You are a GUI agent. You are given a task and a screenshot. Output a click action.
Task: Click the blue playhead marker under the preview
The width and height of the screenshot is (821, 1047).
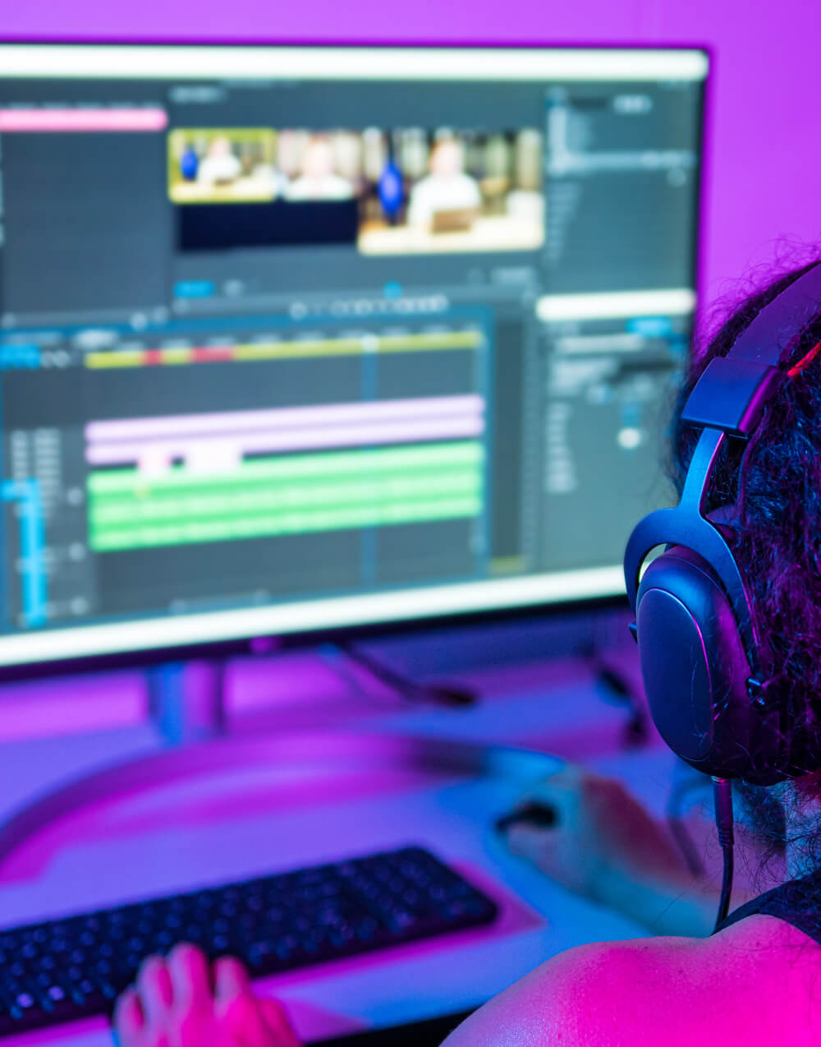(x=392, y=290)
